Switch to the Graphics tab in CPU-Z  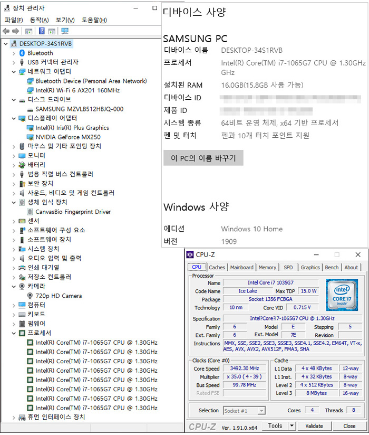[x=310, y=267]
